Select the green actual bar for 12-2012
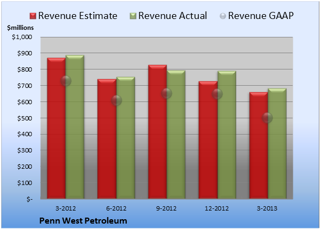Viewport: 320px width, 229px height. (x=227, y=135)
